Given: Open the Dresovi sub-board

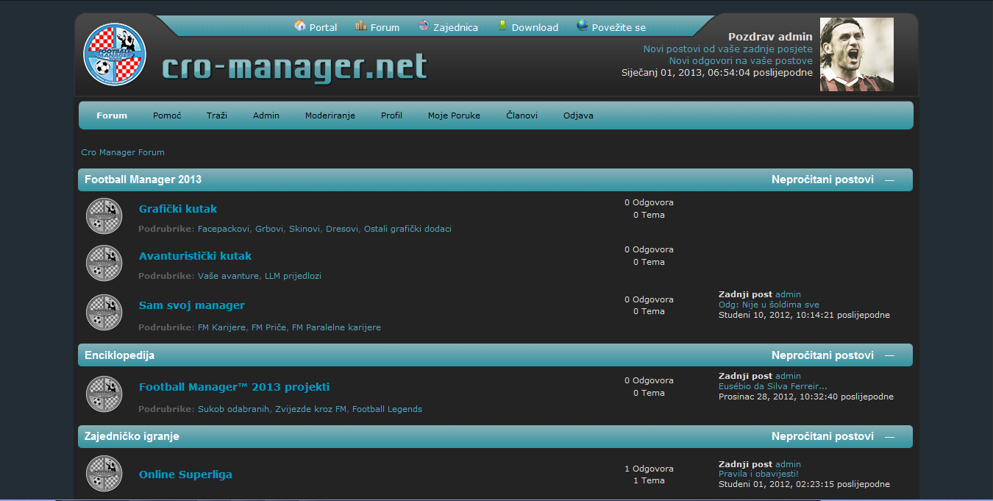Looking at the screenshot, I should (x=343, y=229).
